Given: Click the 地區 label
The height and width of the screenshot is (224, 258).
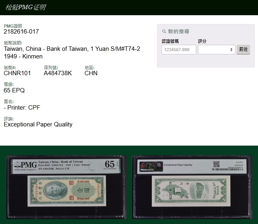Looking at the screenshot, I should click(89, 68).
